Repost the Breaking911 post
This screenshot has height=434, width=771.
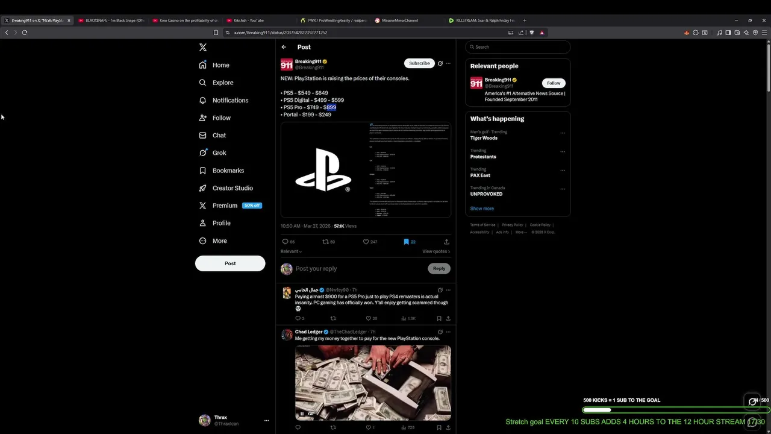(x=328, y=242)
